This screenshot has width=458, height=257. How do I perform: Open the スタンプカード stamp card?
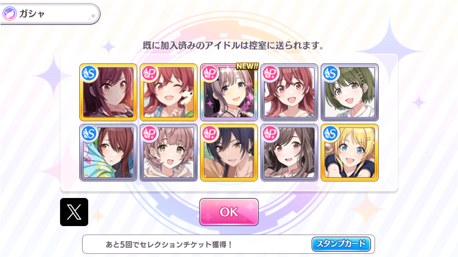click(x=341, y=244)
